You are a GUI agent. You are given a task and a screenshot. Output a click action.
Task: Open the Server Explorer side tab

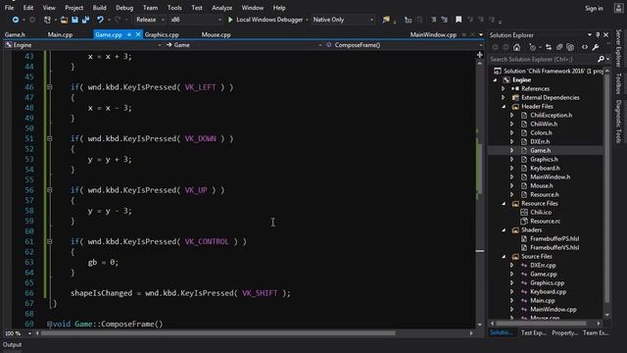[618, 48]
